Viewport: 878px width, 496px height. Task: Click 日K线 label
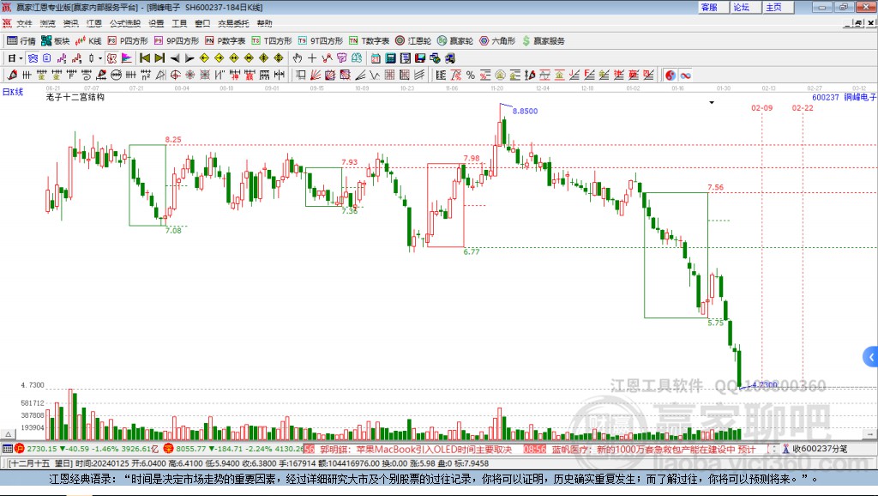(13, 92)
